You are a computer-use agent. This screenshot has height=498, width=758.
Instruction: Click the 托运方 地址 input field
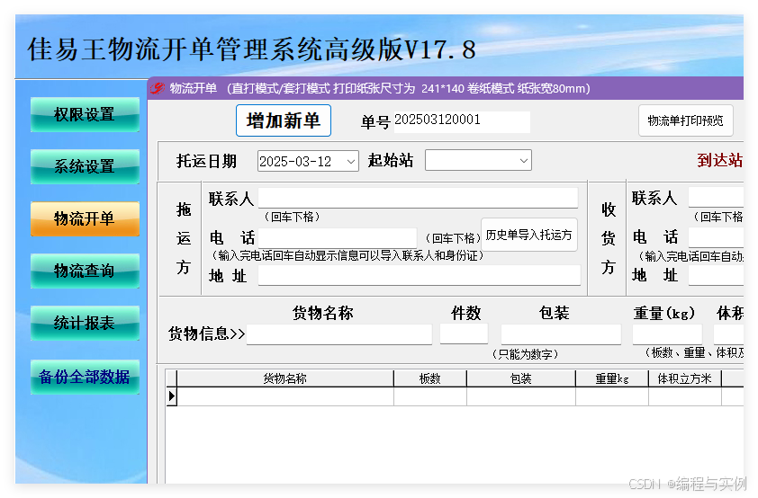pos(420,275)
